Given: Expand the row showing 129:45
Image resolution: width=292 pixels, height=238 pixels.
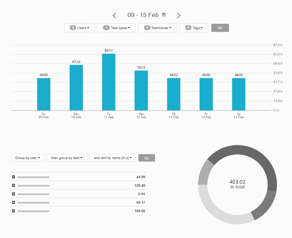Looking at the screenshot, I should (13, 185).
